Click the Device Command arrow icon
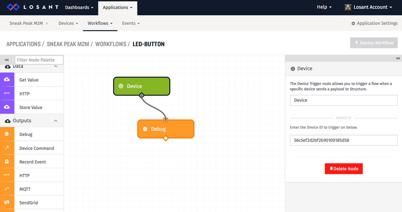 [x=7, y=148]
